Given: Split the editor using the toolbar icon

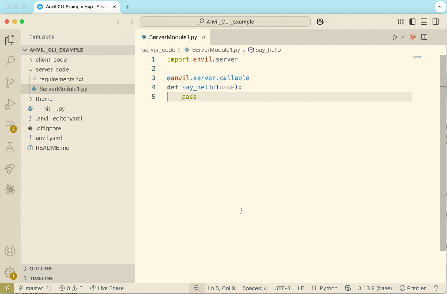Looking at the screenshot, I should [424, 37].
